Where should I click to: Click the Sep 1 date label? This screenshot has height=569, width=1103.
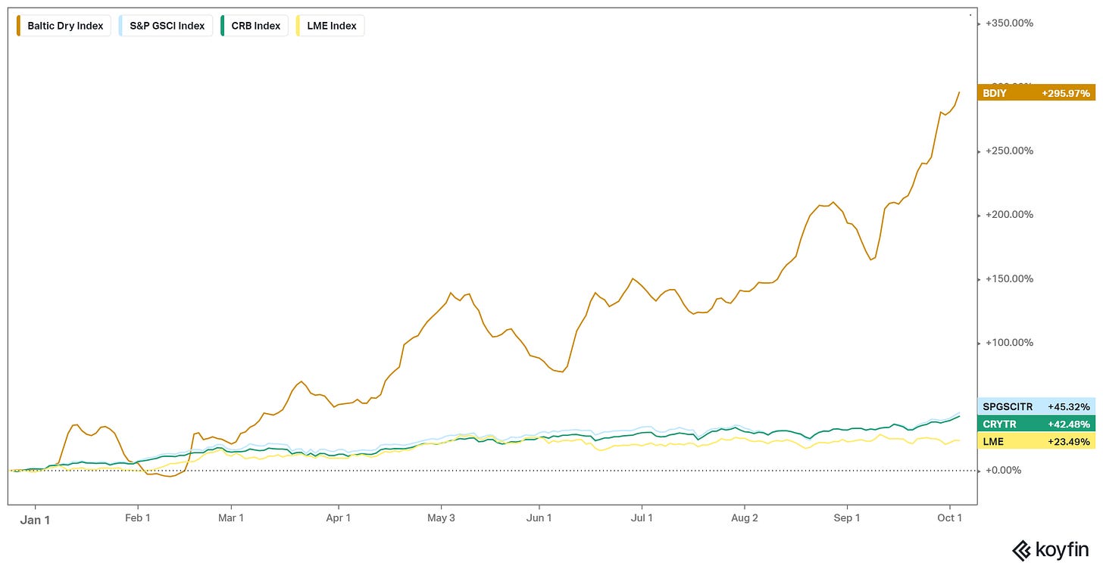[x=847, y=518]
